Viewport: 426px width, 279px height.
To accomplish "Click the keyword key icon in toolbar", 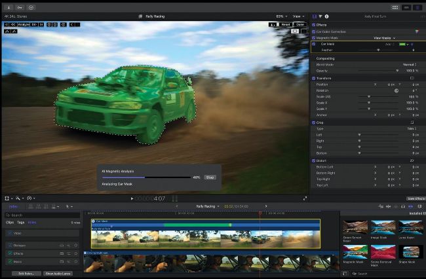I will 20,7.
